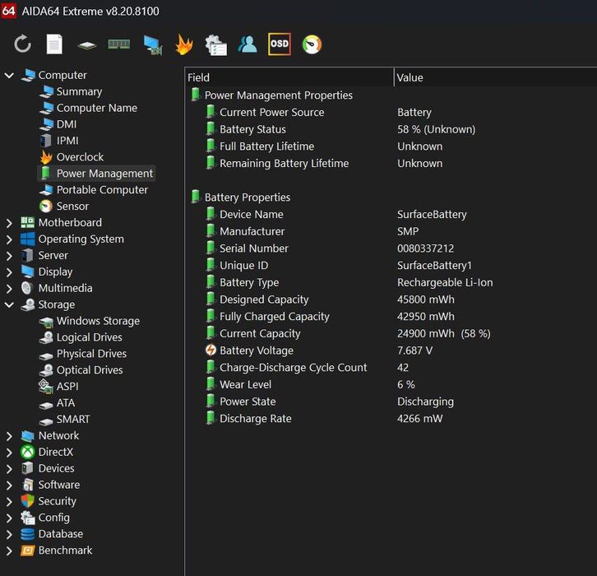Open the preferences gear checklist icon
Screen dimensions: 597x576
[215, 44]
